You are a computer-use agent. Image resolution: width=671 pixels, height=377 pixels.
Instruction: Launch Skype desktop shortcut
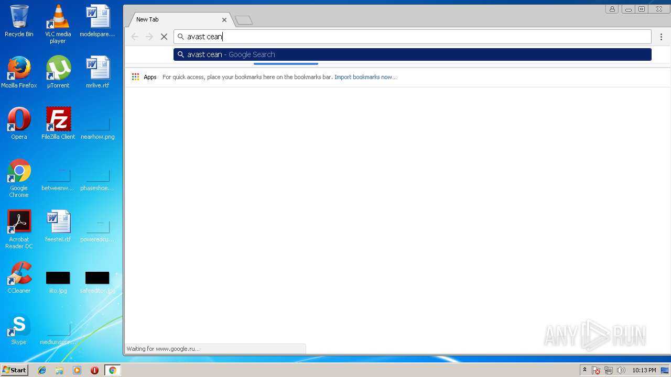(x=19, y=329)
